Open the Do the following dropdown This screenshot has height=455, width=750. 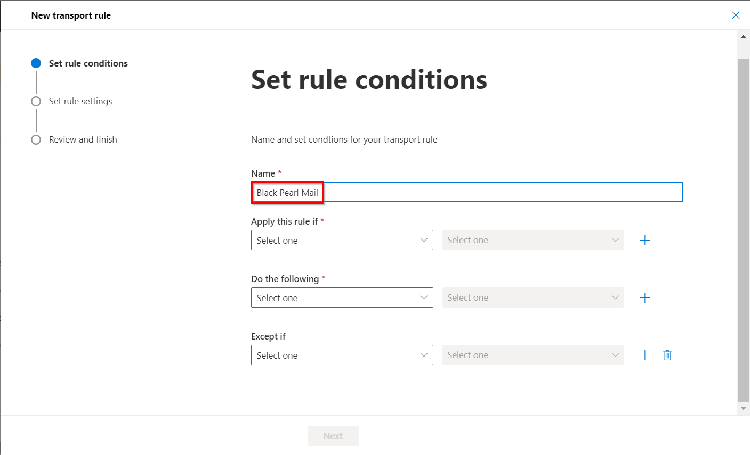[342, 297]
